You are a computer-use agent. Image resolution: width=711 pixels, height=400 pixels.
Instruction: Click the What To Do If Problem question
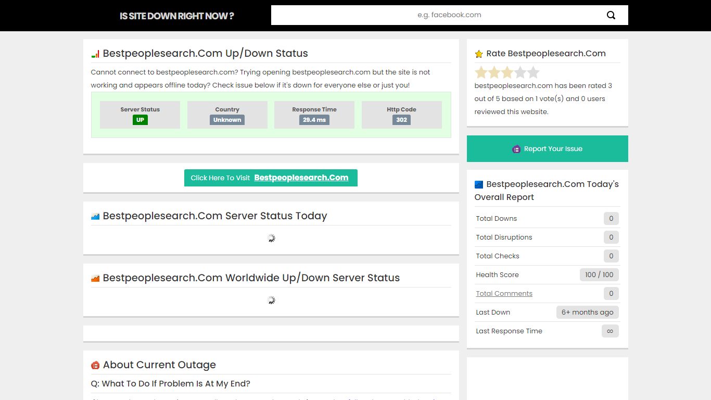171,383
